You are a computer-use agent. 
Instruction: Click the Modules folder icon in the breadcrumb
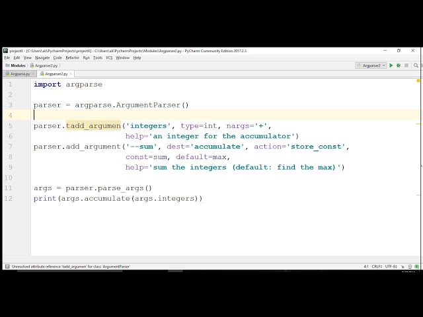coord(7,65)
